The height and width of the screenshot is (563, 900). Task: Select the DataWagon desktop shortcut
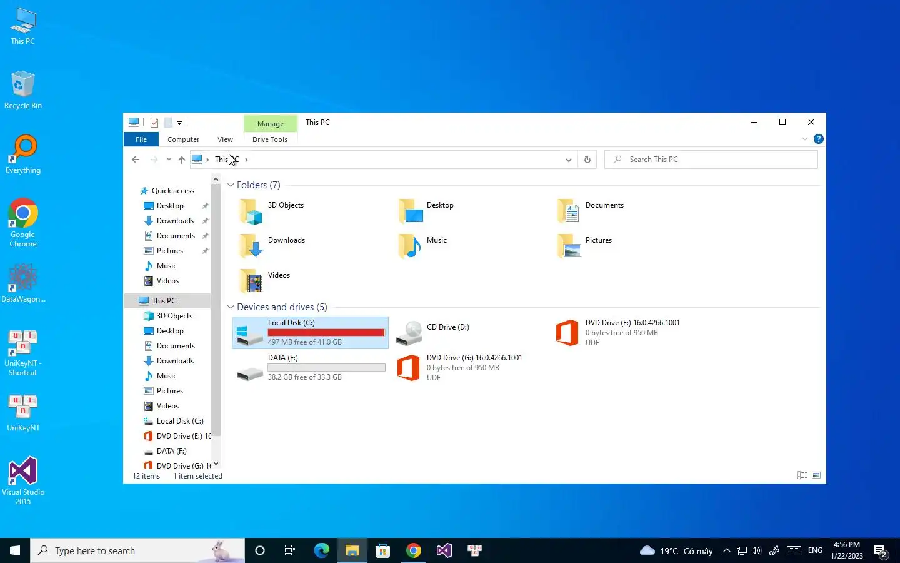(x=23, y=283)
